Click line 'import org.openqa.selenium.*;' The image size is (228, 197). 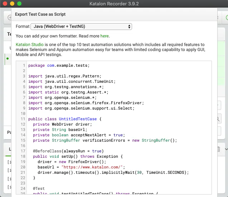[x=62, y=98]
